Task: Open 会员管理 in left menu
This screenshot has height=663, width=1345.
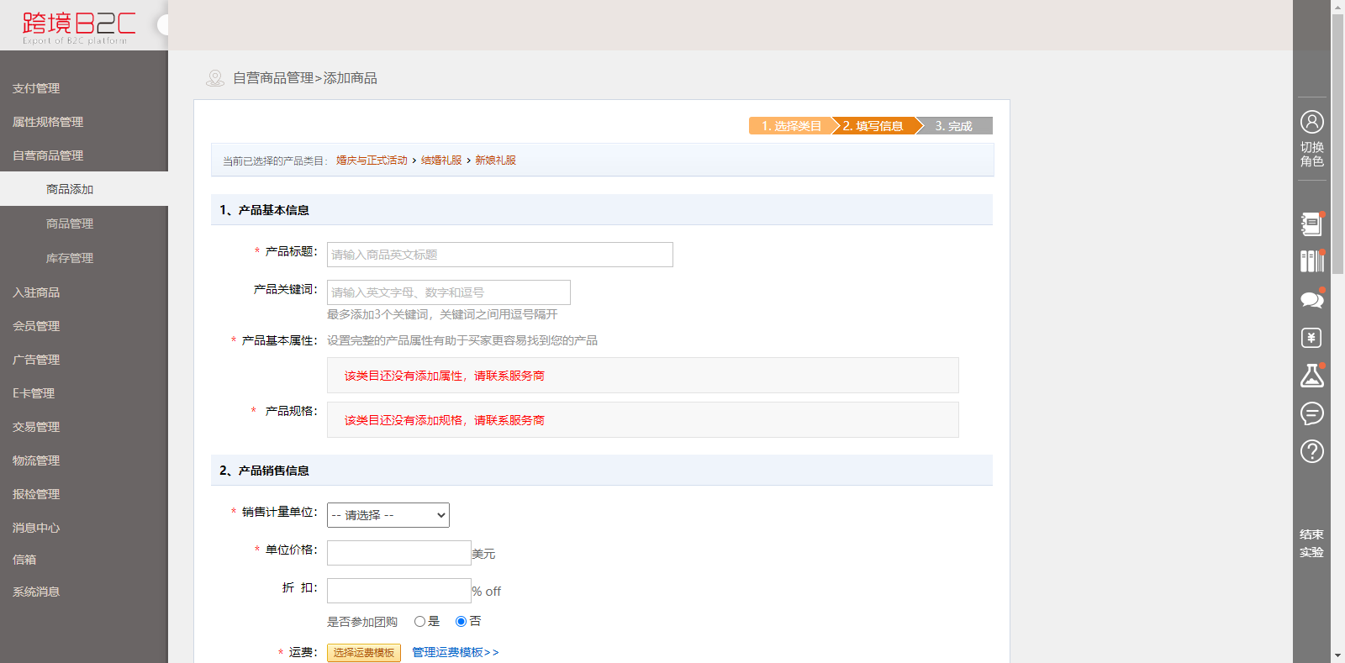Action: 36,326
